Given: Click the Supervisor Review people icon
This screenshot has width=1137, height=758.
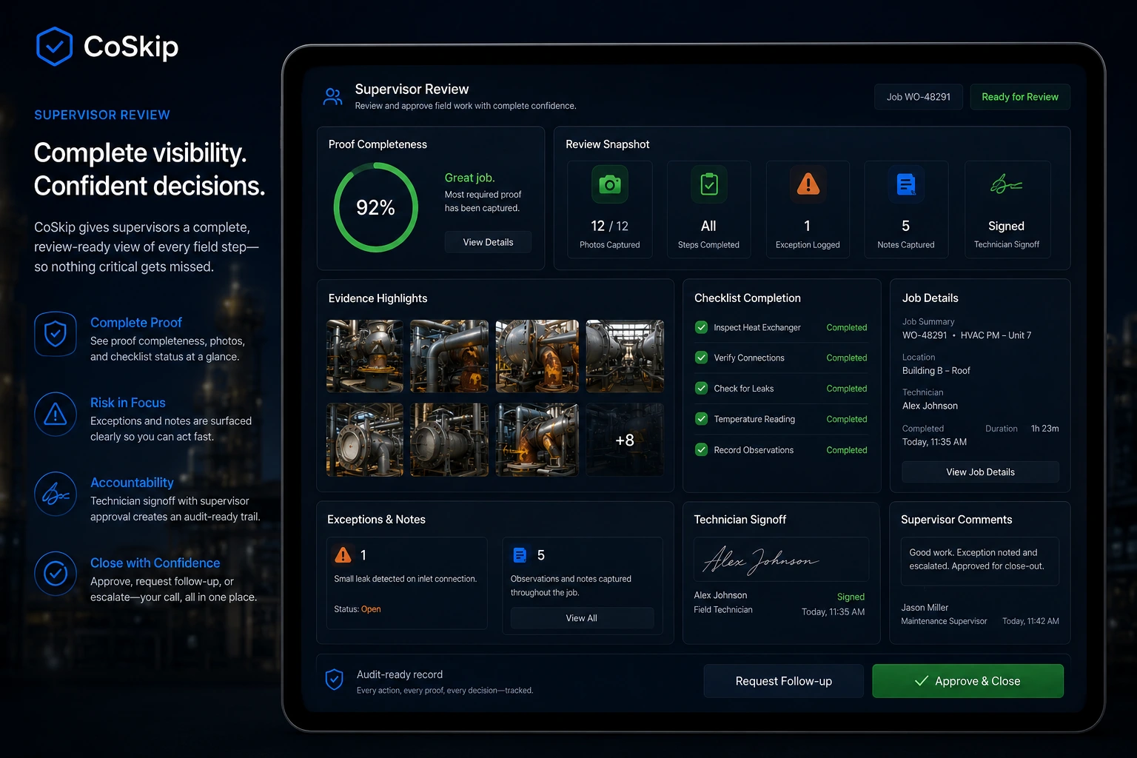Looking at the screenshot, I should pyautogui.click(x=333, y=96).
